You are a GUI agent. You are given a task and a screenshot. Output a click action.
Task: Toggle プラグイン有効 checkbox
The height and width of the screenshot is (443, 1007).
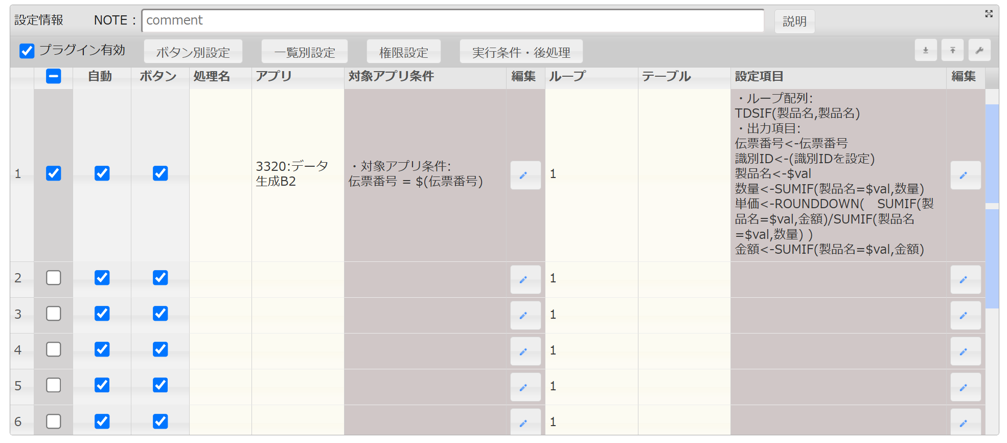pos(27,51)
